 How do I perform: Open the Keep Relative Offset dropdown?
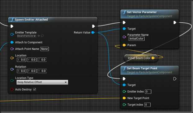(42, 82)
